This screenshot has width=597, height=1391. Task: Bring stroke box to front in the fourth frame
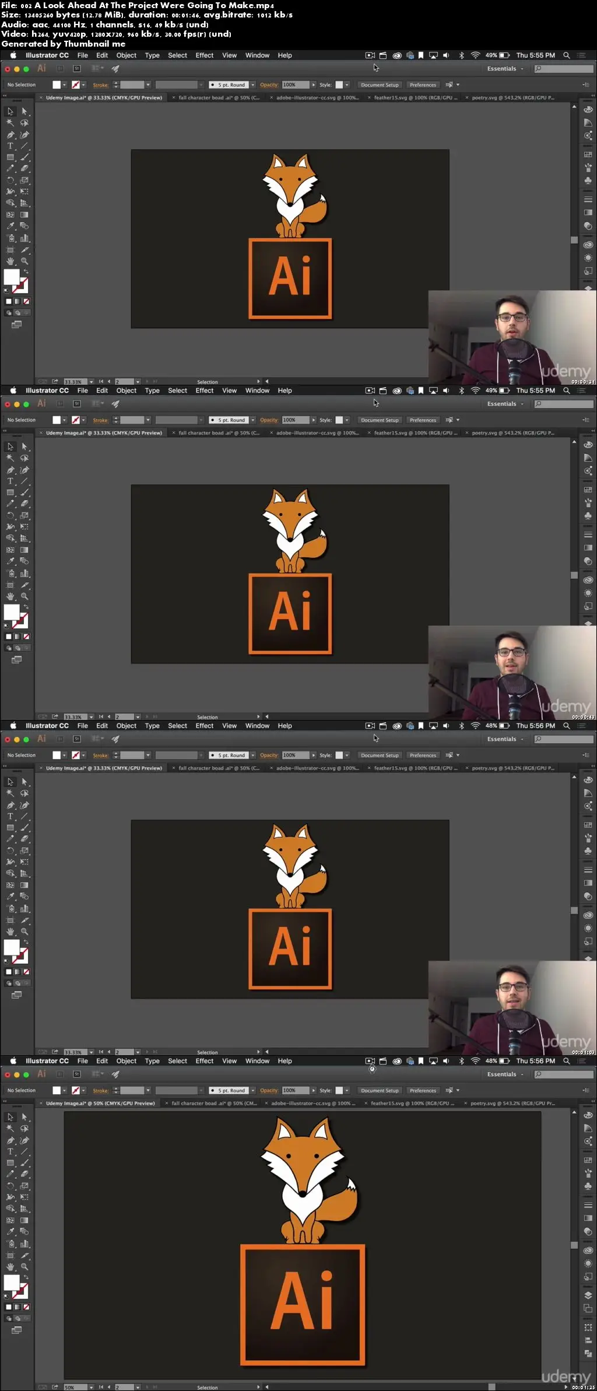pos(22,1291)
